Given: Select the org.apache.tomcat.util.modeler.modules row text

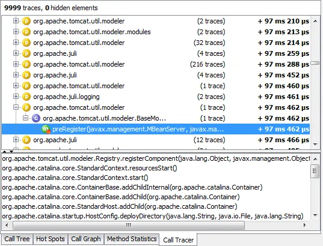Looking at the screenshot, I should click(92, 32).
